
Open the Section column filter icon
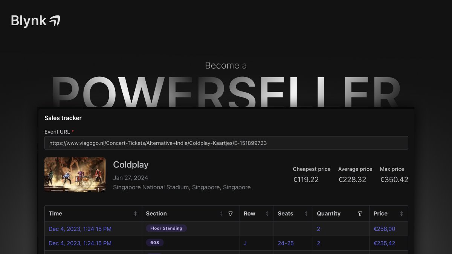click(x=231, y=213)
